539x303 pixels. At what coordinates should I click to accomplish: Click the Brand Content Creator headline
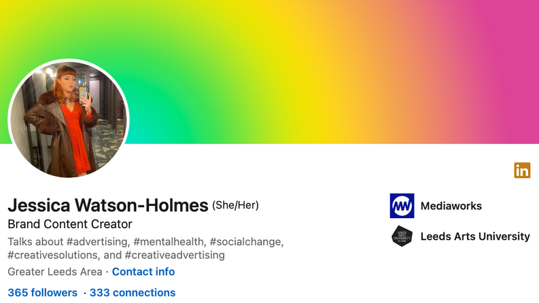point(70,224)
